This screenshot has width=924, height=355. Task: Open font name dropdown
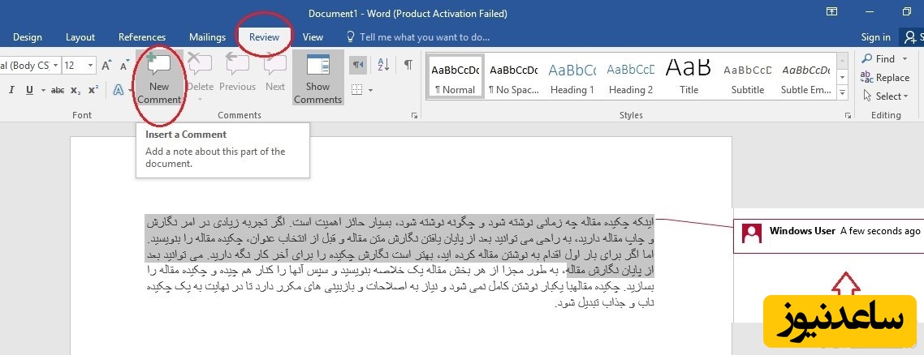pyautogui.click(x=55, y=65)
